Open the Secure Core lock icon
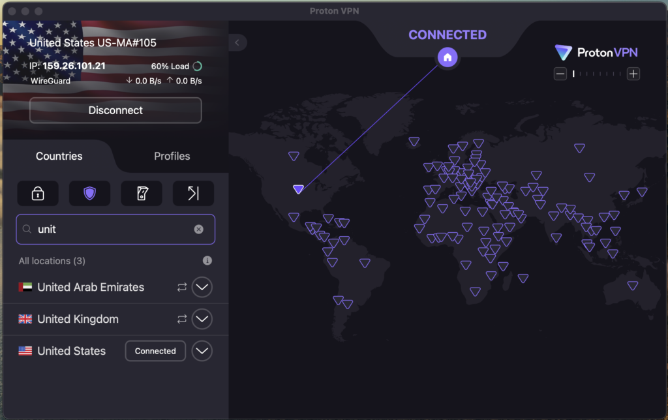Viewport: 668px width, 420px height. pyautogui.click(x=38, y=194)
